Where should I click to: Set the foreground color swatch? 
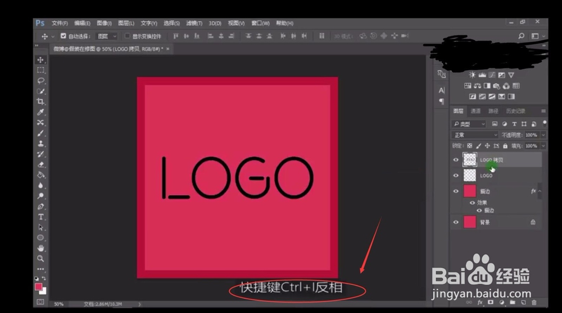coord(38,287)
